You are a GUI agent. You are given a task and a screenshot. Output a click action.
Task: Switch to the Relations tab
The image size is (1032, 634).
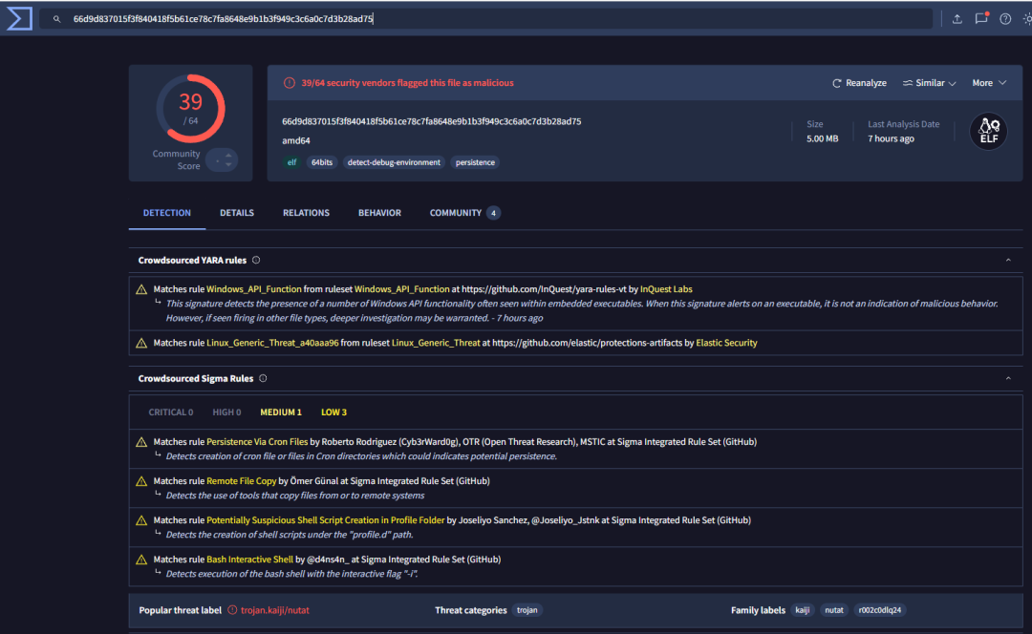pyautogui.click(x=306, y=213)
